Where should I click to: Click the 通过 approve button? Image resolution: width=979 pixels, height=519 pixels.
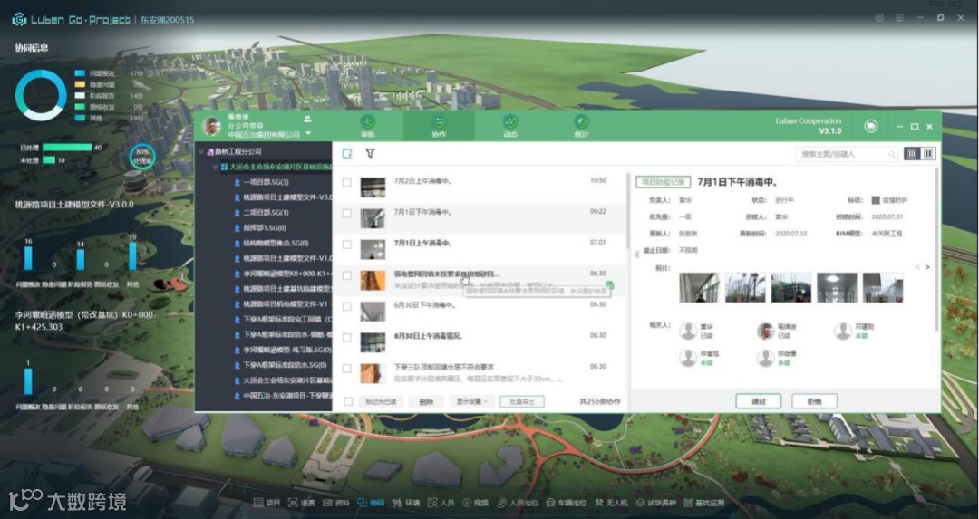click(758, 401)
